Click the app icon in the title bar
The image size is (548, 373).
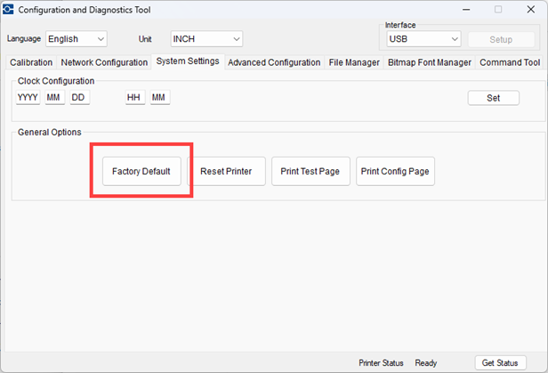point(10,10)
